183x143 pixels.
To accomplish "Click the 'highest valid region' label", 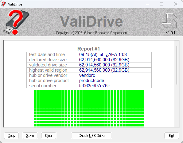I will (x=48, y=70).
